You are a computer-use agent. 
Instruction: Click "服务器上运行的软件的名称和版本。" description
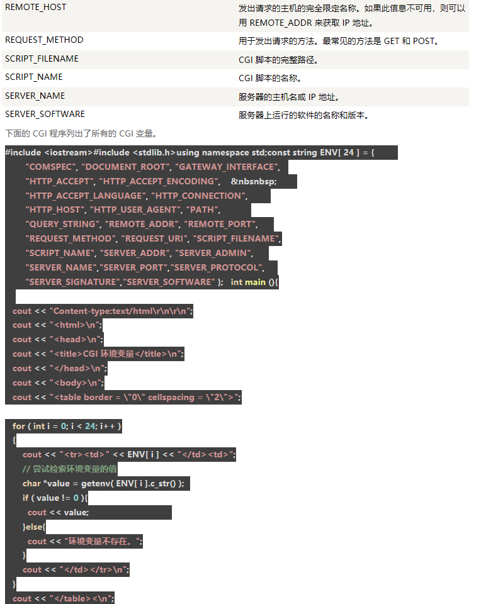303,115
